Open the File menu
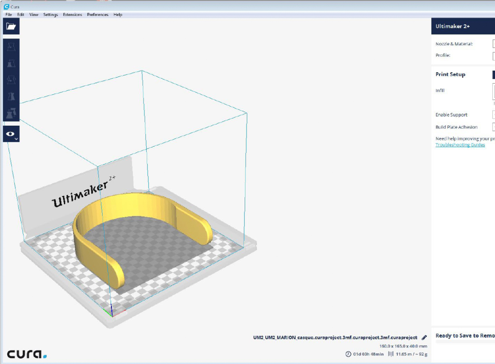 pyautogui.click(x=9, y=15)
